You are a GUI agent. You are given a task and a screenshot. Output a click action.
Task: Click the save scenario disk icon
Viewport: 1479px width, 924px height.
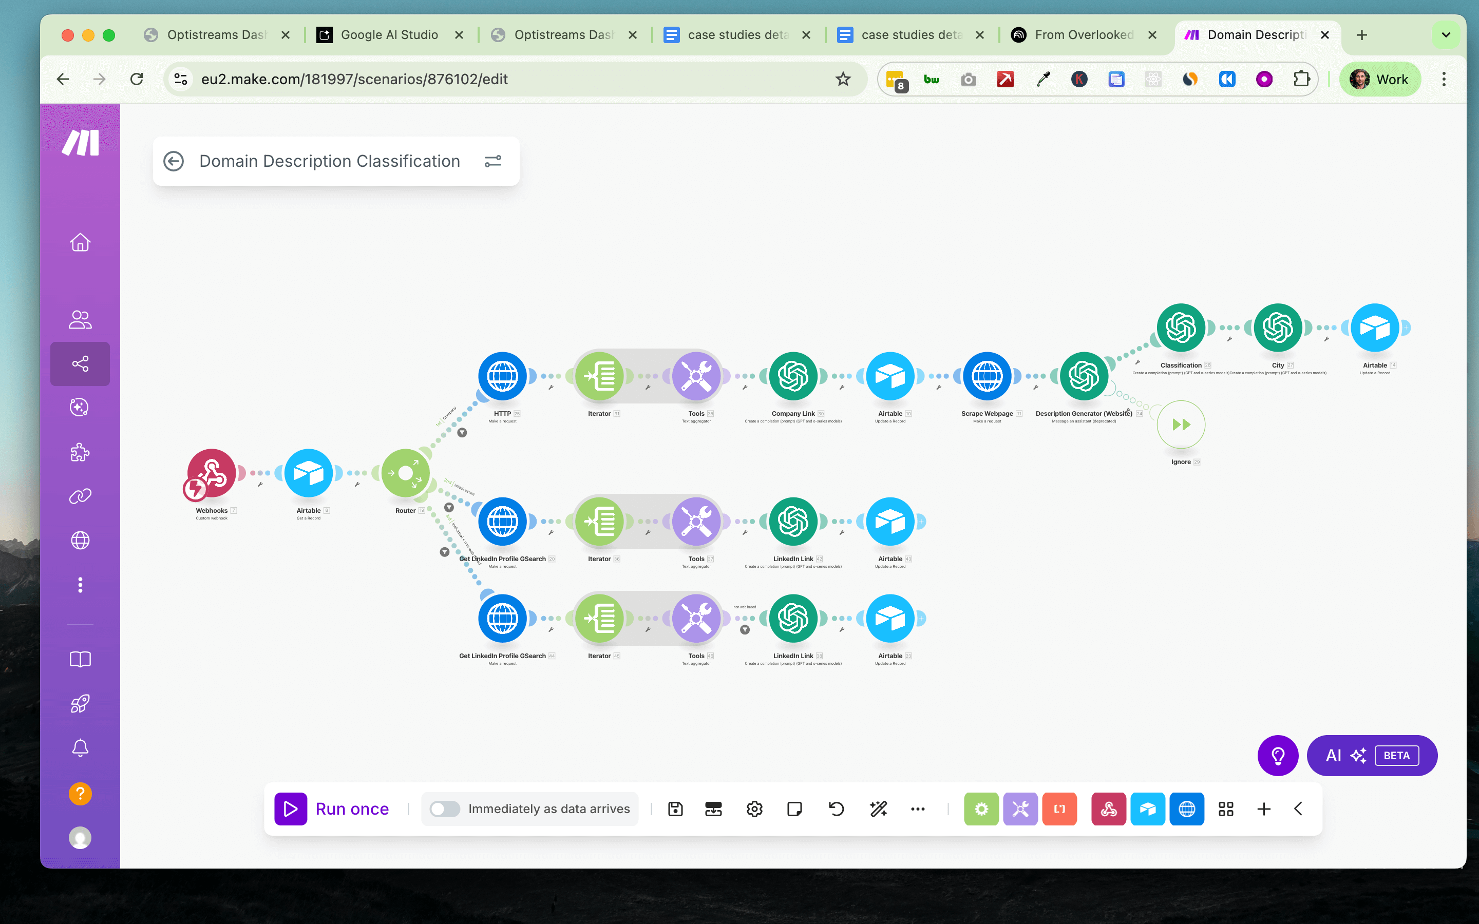coord(675,808)
